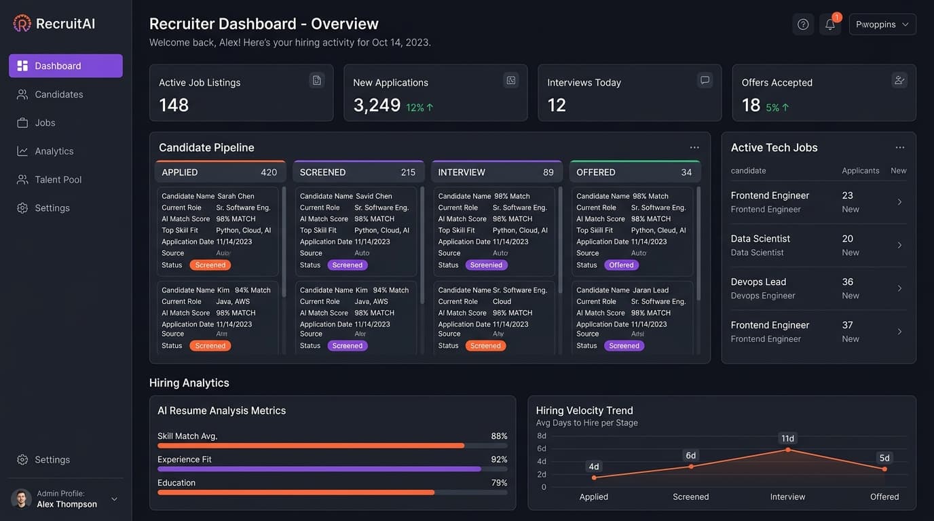Open the Pwoppins dropdown
This screenshot has height=521, width=934.
point(882,24)
